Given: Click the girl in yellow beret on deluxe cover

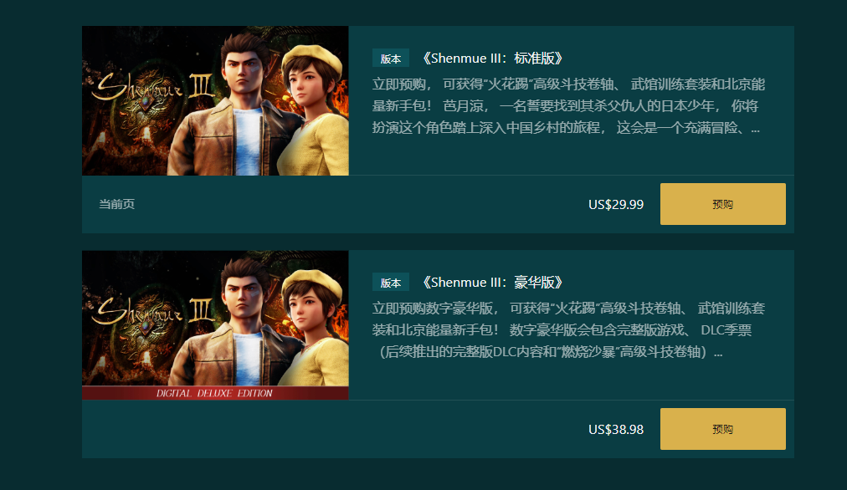Looking at the screenshot, I should coord(313,329).
